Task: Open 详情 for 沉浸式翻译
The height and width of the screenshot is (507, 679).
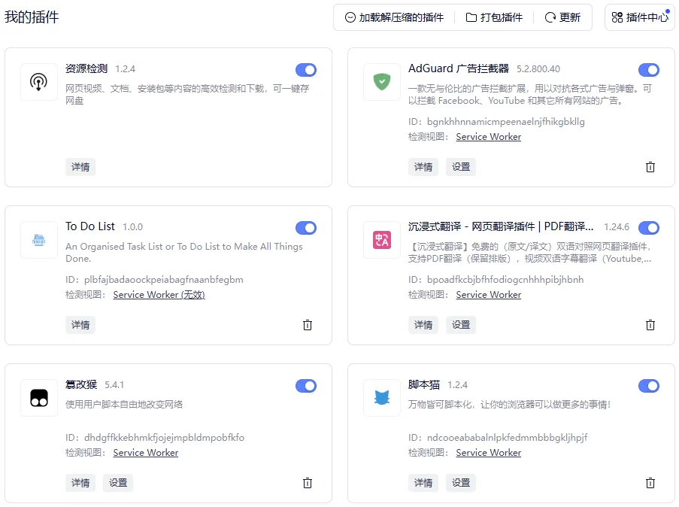Action: 423,325
